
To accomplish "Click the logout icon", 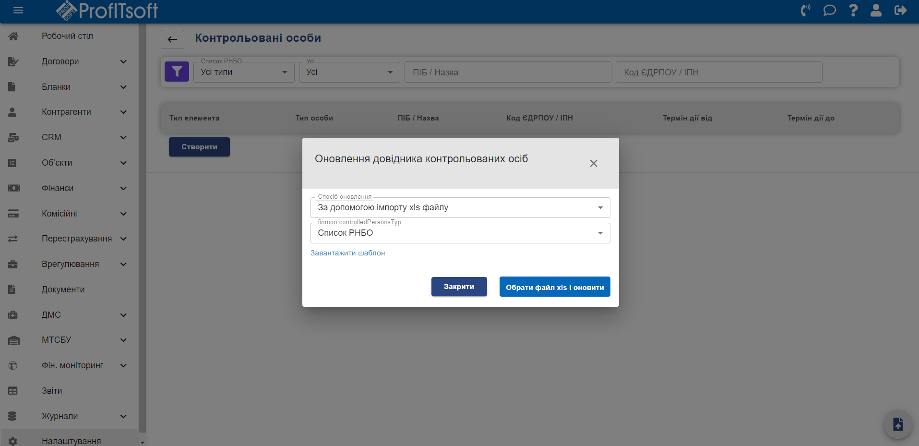I will [900, 11].
